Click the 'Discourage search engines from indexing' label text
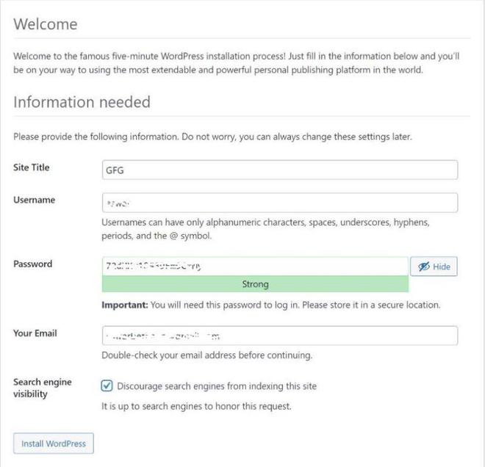Image resolution: width=485 pixels, height=467 pixels. pyautogui.click(x=217, y=386)
